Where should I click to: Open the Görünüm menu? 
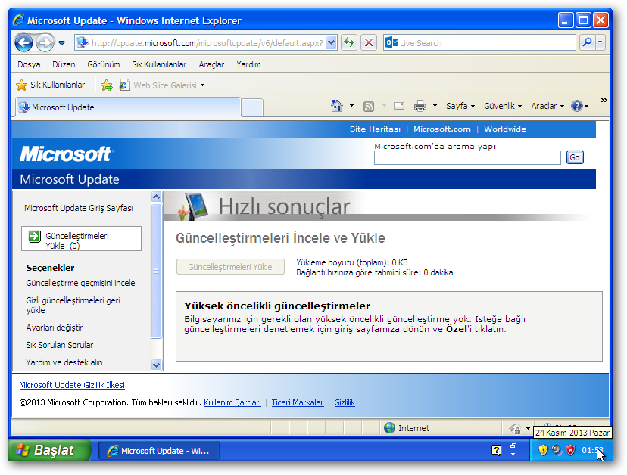(103, 64)
